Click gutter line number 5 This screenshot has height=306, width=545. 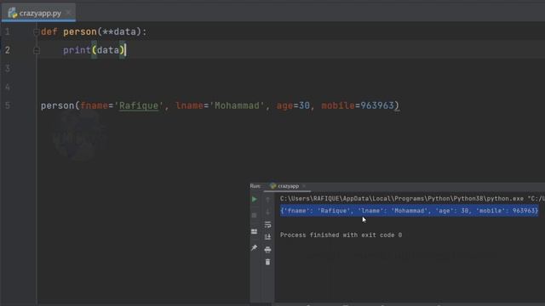click(8, 105)
